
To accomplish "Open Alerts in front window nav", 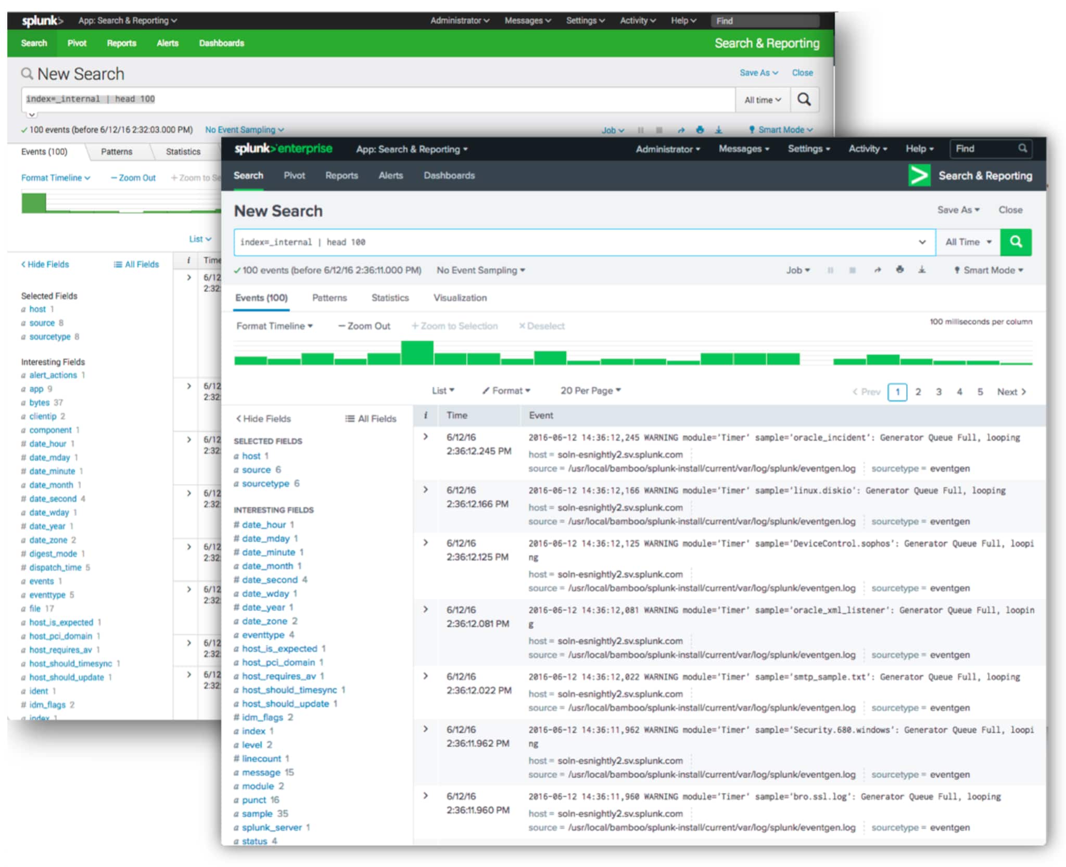I will click(390, 175).
